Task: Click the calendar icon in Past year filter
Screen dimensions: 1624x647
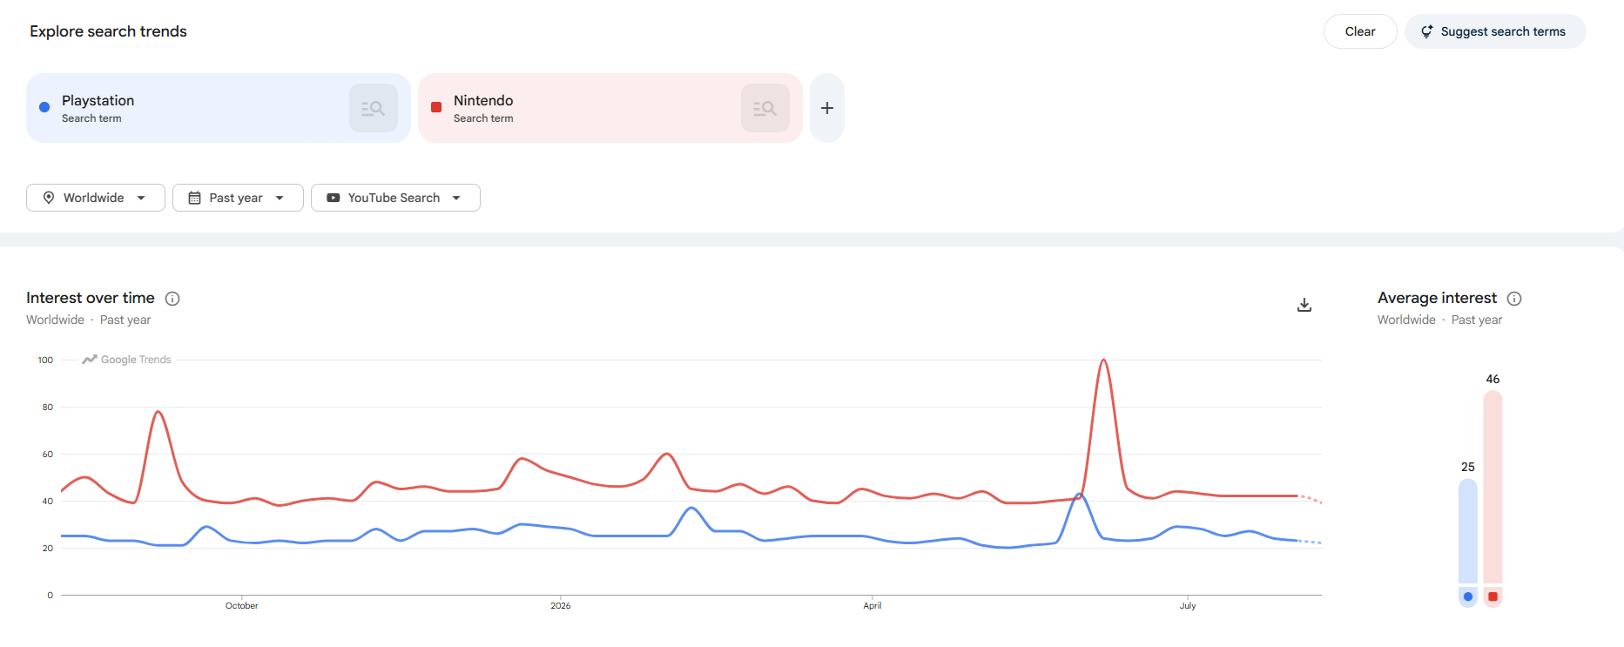Action: 195,198
